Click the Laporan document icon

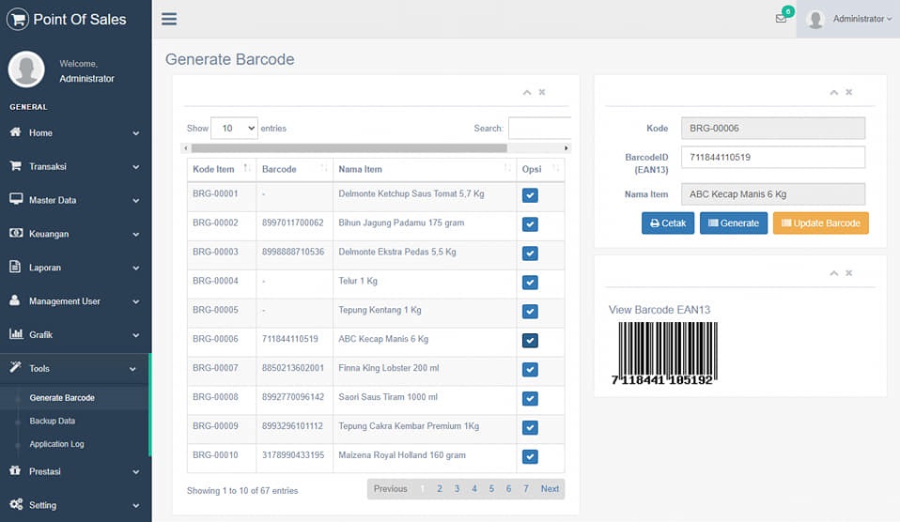click(x=15, y=266)
